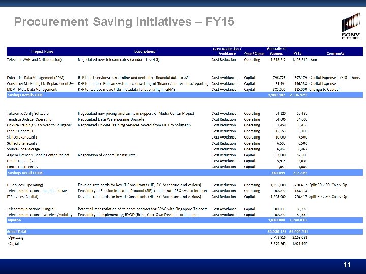Select 'Telecommunications - SingTel' project cell
The height and width of the screenshot is (274, 366).
coord(31,209)
